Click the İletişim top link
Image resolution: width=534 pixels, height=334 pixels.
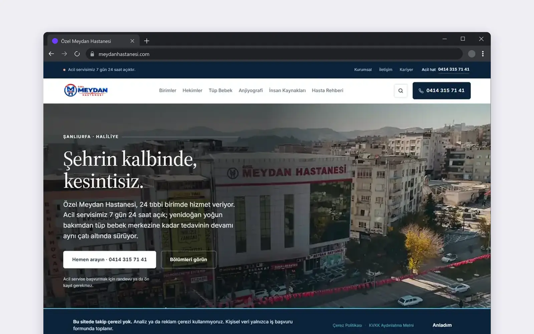(x=385, y=69)
